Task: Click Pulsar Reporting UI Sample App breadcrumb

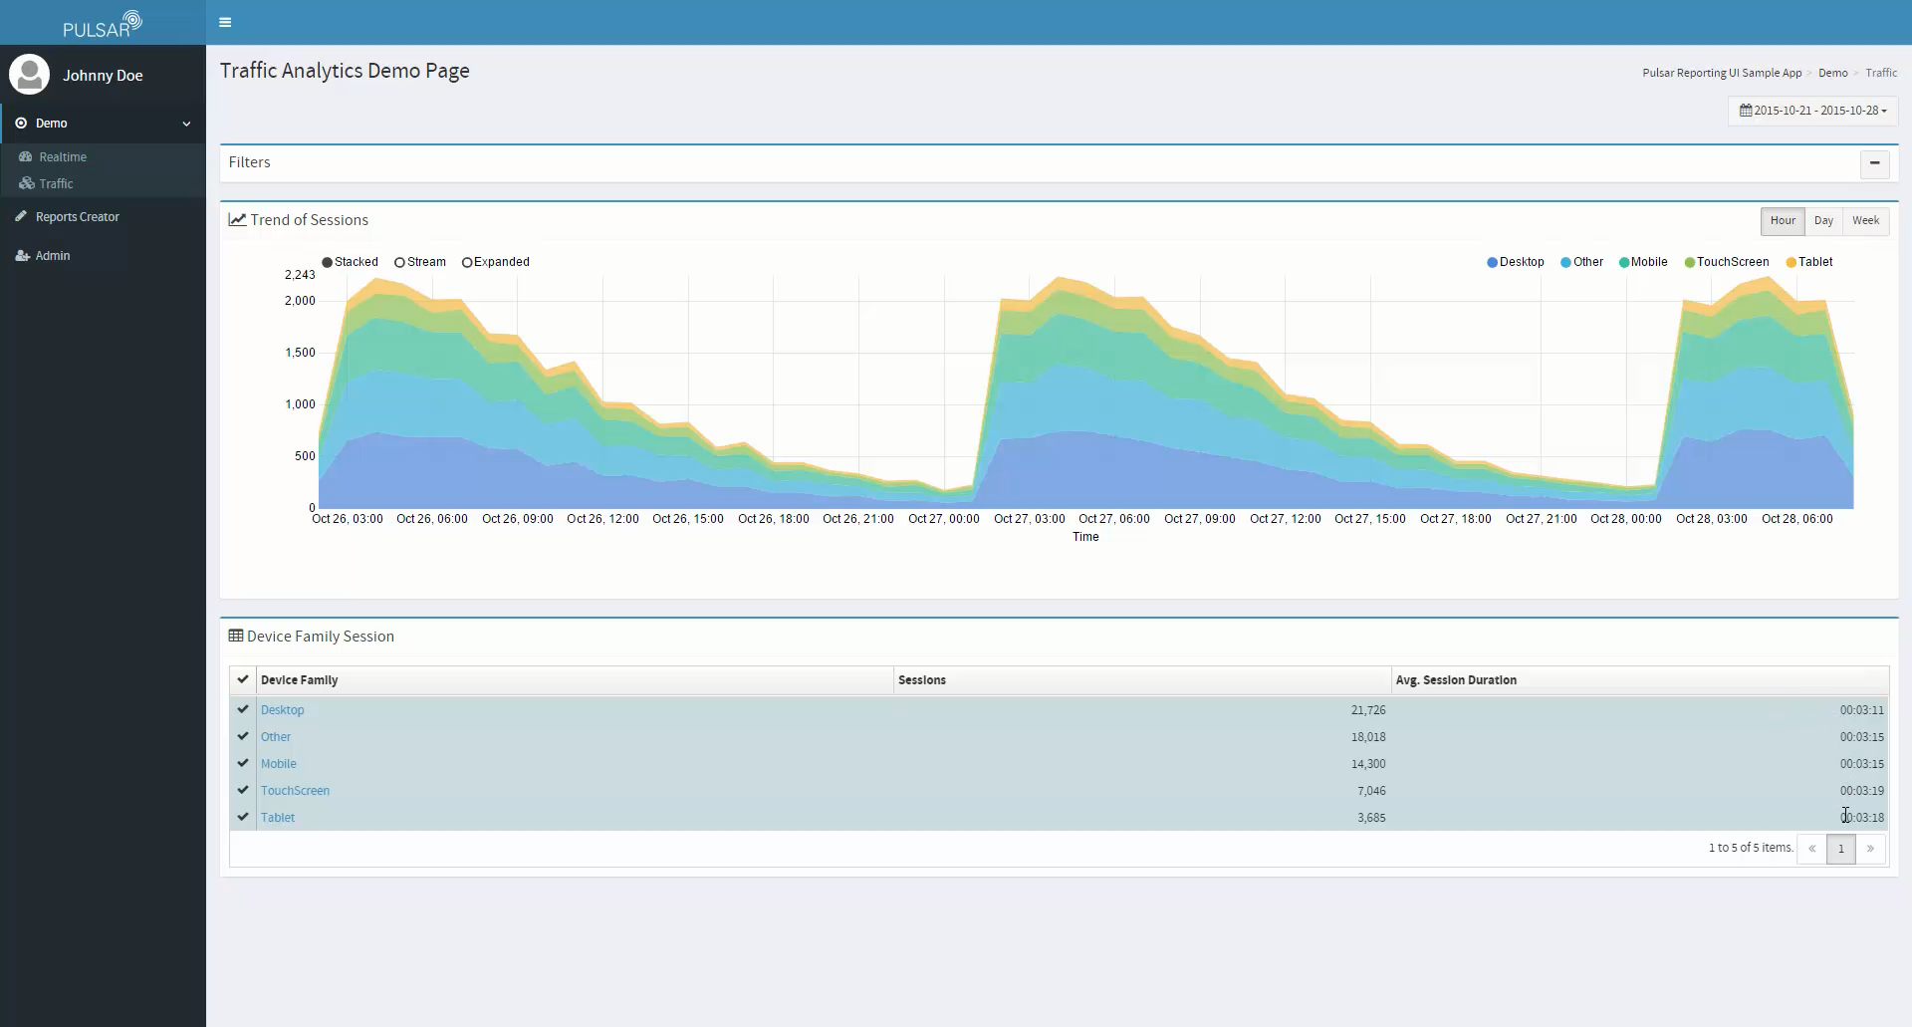Action: [1722, 73]
